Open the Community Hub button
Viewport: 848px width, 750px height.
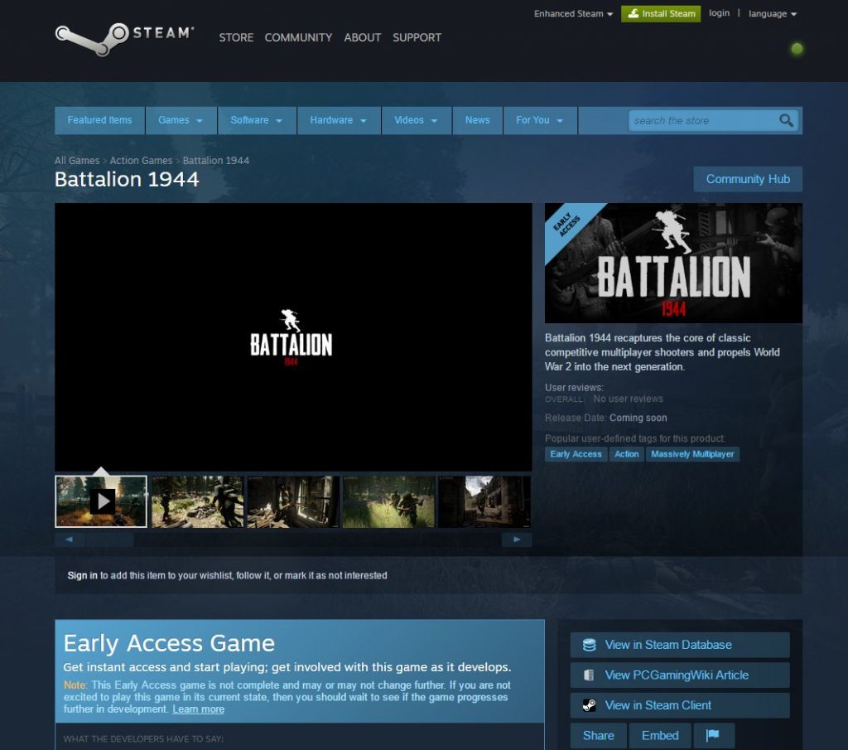pos(747,179)
